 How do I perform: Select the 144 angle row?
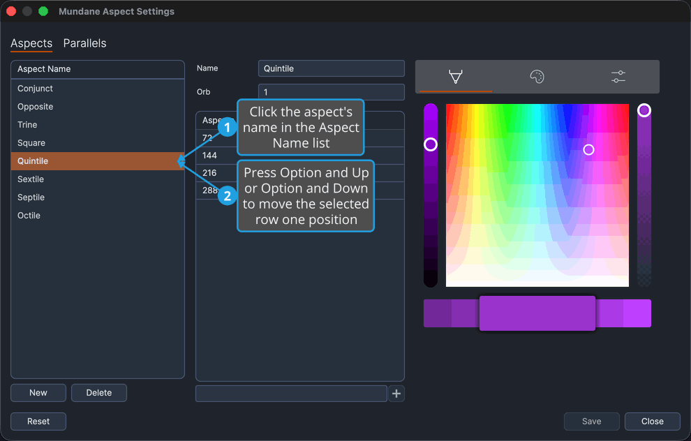(299, 156)
